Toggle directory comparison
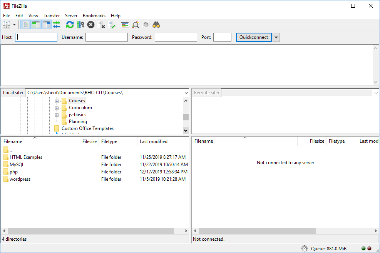The width and height of the screenshot is (380, 253). tap(136, 25)
